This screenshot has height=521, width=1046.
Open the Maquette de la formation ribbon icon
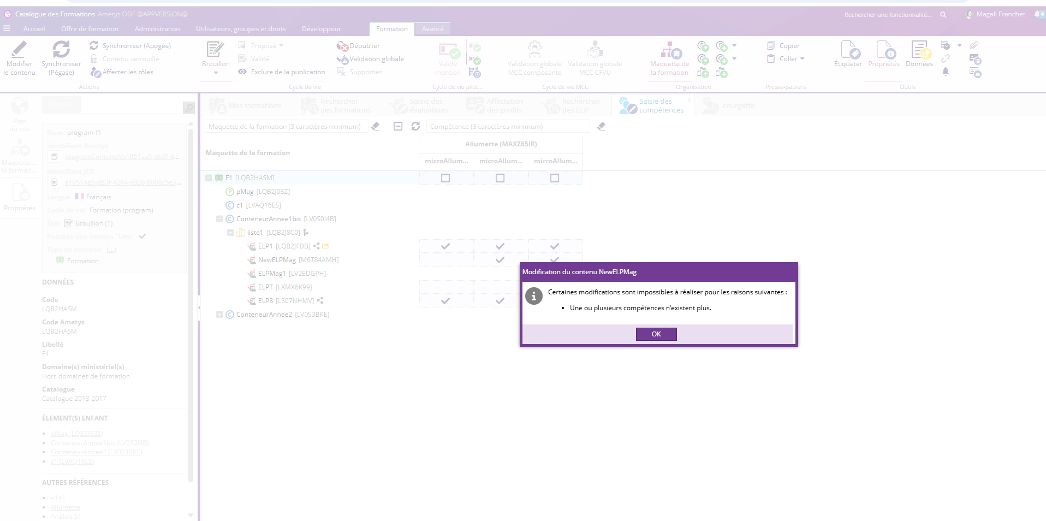pyautogui.click(x=670, y=50)
